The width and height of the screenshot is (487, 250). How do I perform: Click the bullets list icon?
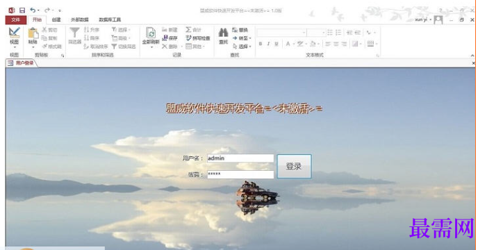tap(330, 33)
